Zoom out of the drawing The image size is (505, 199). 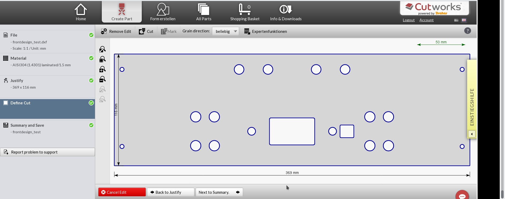click(102, 79)
